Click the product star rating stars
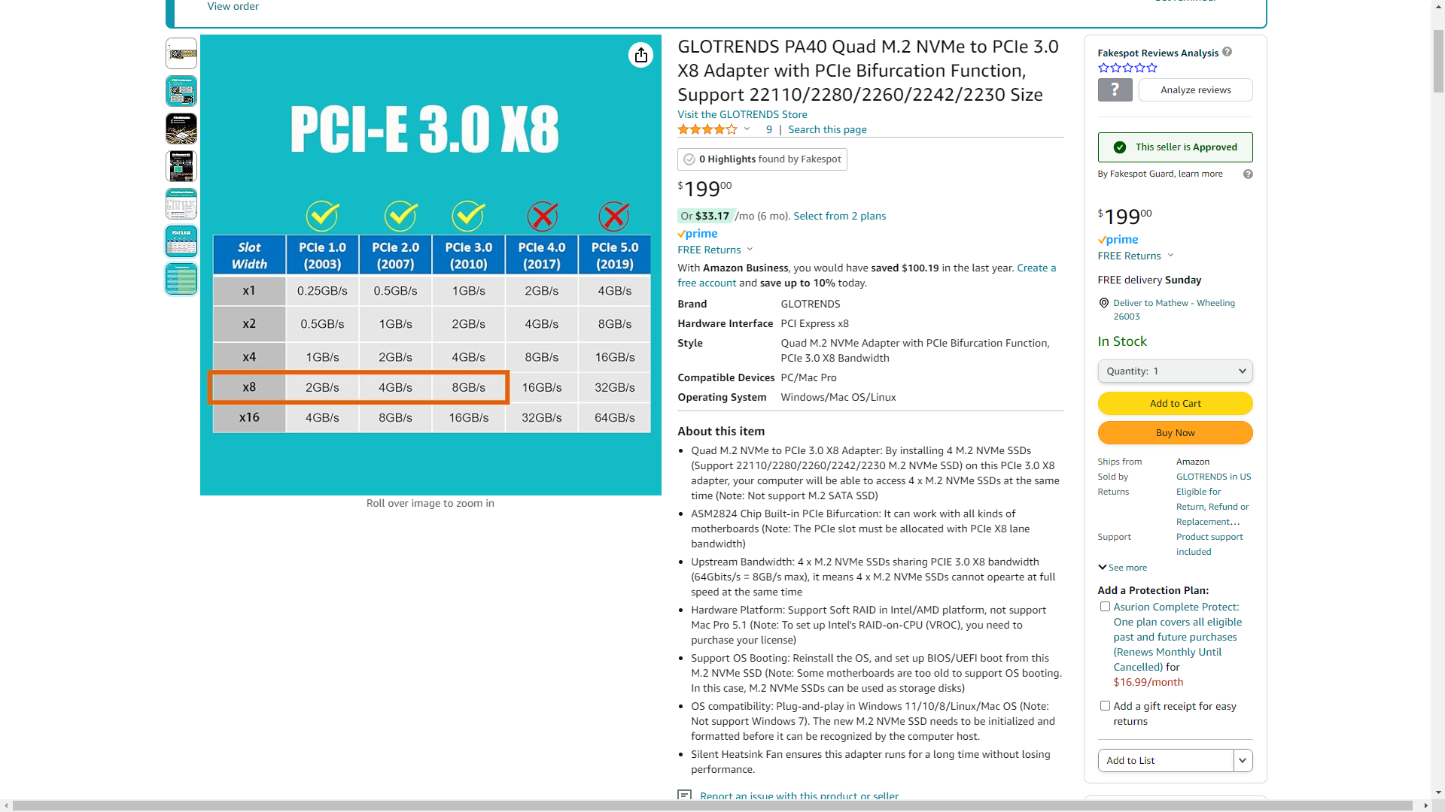Image resolution: width=1445 pixels, height=812 pixels. click(707, 129)
